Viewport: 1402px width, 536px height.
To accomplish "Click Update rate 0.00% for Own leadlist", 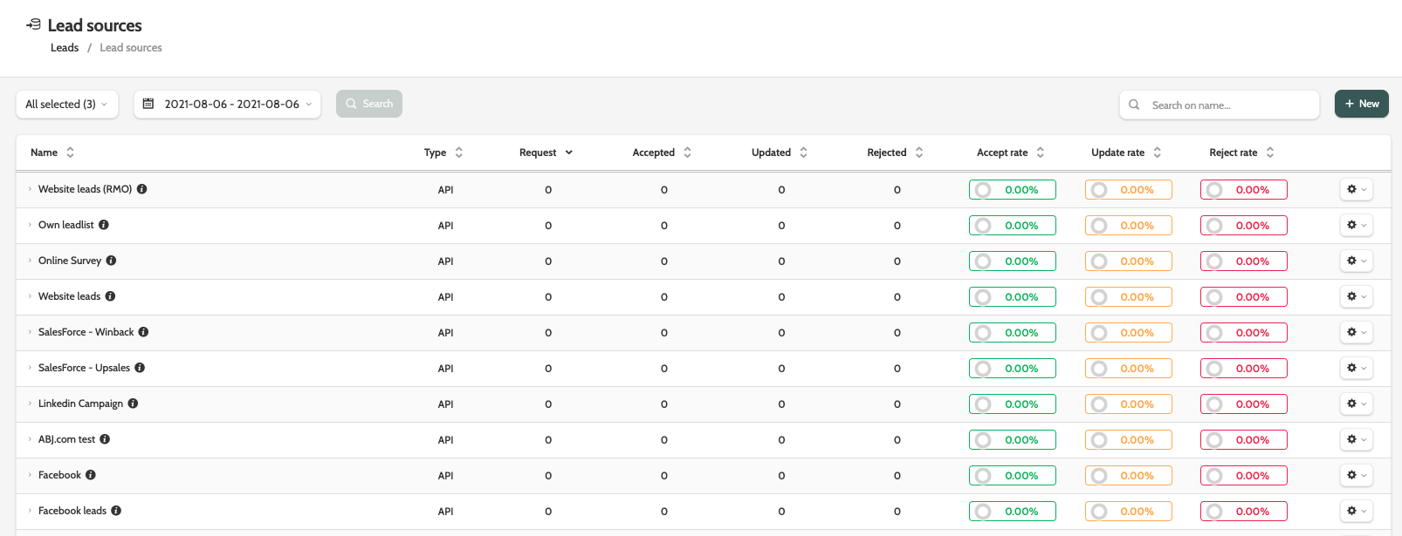I will 1129,225.
